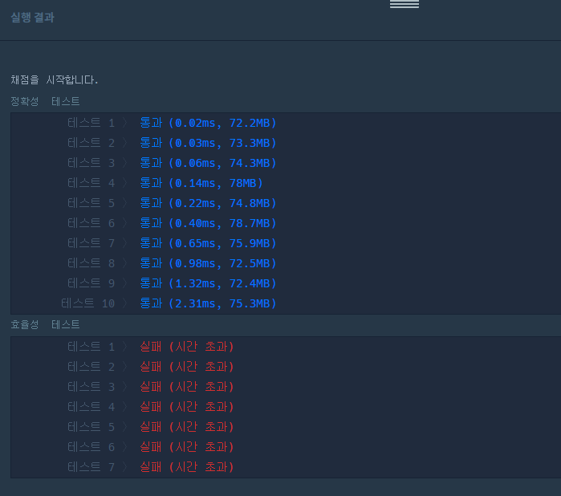Select accuracy test 5 result 0.22ms, 74.8MB

[208, 203]
